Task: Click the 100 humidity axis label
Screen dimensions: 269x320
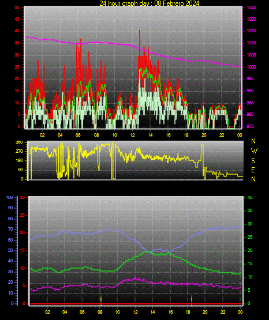Action: pyautogui.click(x=9, y=198)
